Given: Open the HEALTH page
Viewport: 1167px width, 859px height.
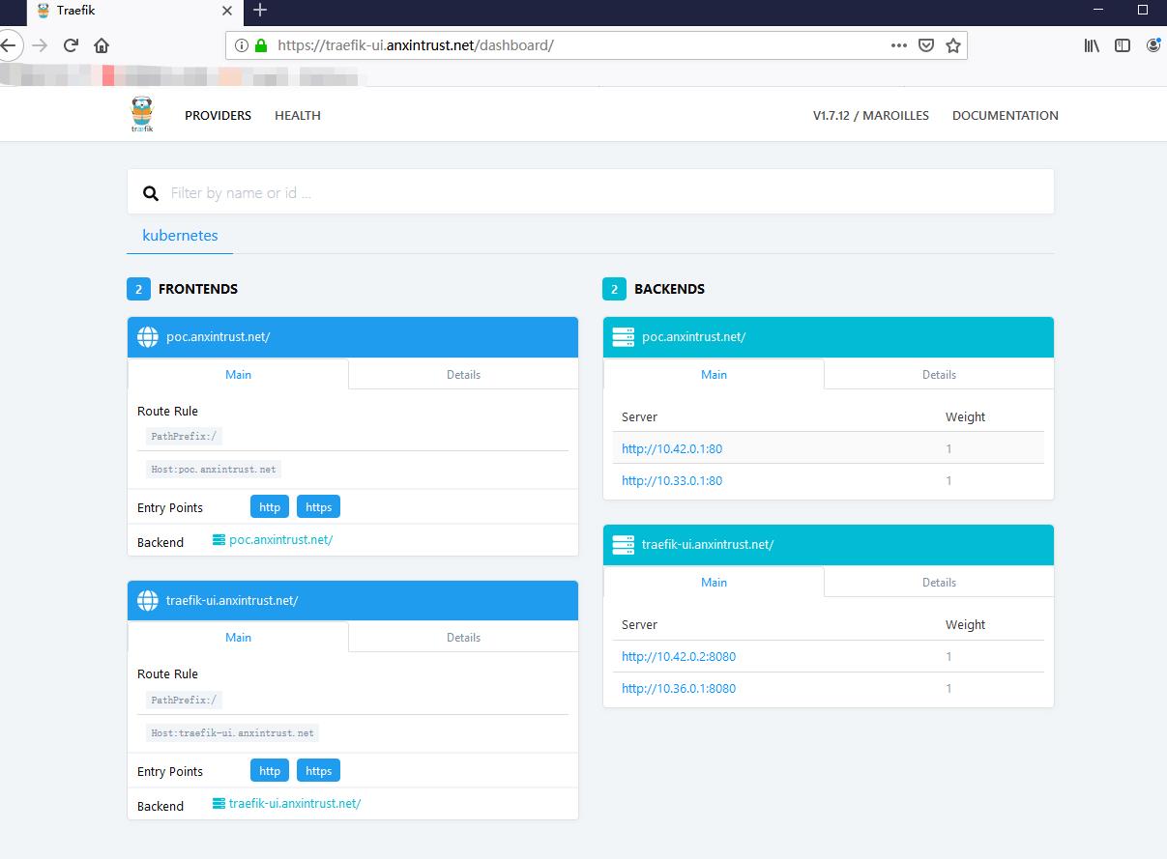Looking at the screenshot, I should pos(297,115).
